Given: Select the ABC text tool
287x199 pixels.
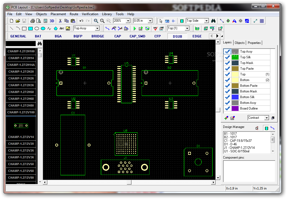Looking at the screenshot, I should 62,28.
